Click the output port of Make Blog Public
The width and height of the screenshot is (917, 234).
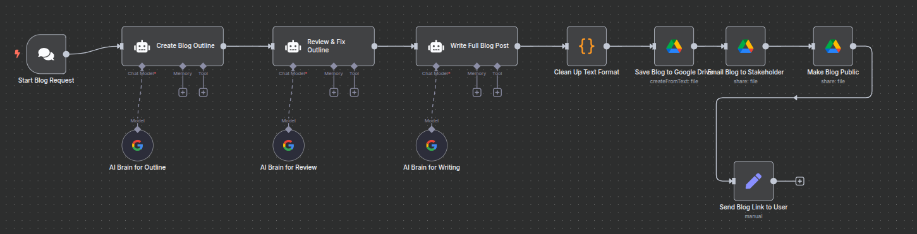coord(853,46)
